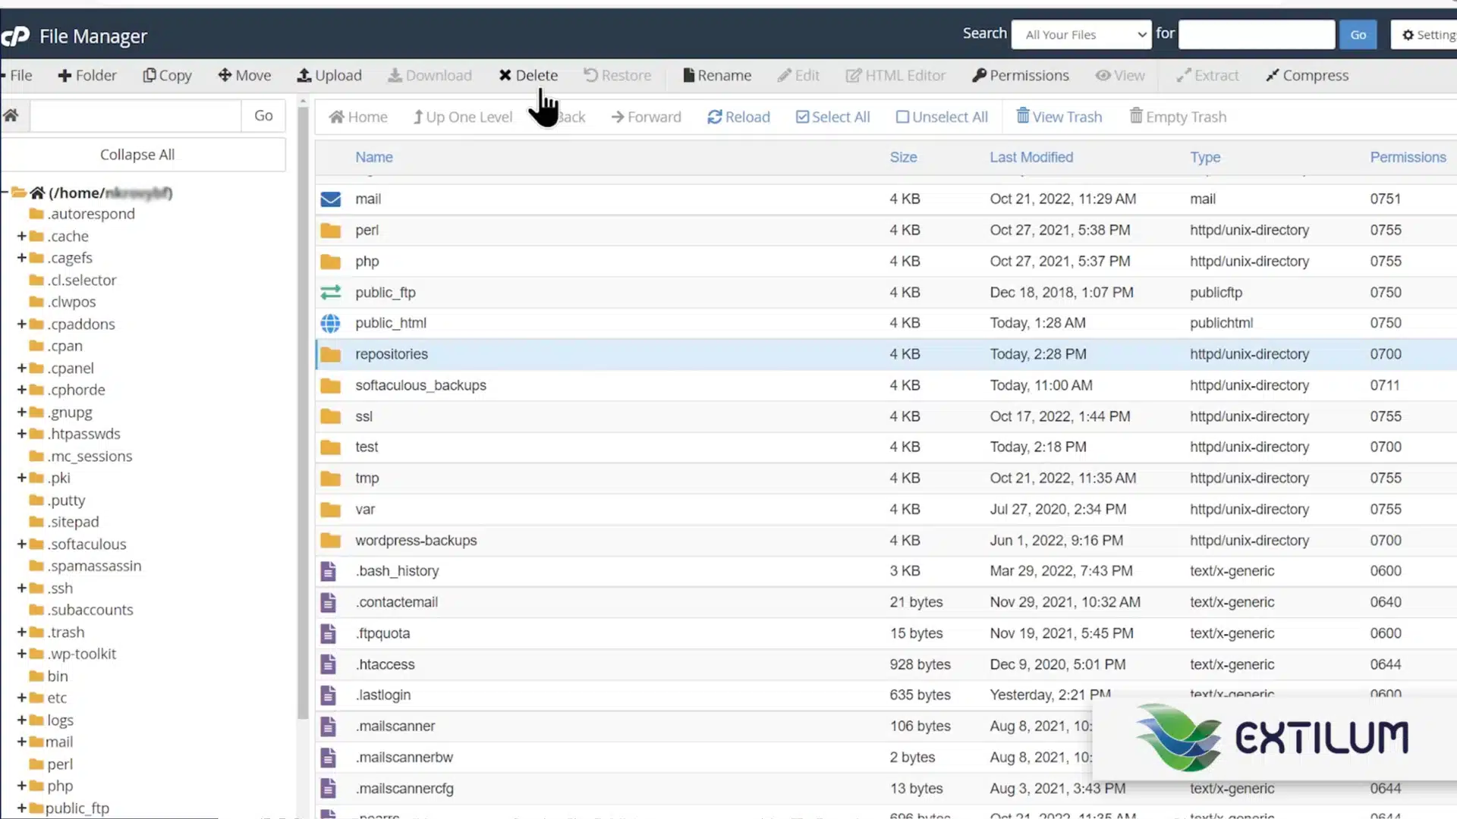
Task: Select .spamassassin in the folder tree
Action: click(94, 566)
